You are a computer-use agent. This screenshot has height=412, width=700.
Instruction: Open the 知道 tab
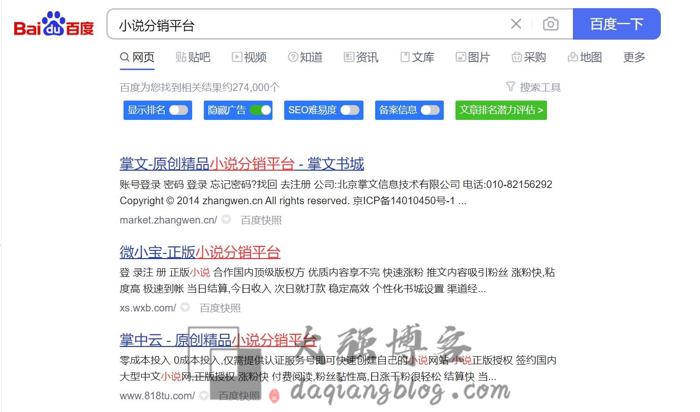click(305, 57)
